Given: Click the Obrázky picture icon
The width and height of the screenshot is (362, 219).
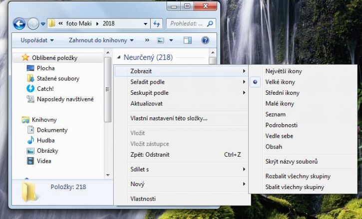Looking at the screenshot, I should [30, 151].
